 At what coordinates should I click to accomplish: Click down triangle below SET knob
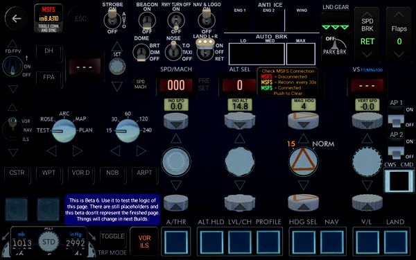point(117,86)
